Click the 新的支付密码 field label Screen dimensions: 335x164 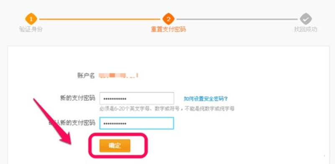click(x=78, y=98)
